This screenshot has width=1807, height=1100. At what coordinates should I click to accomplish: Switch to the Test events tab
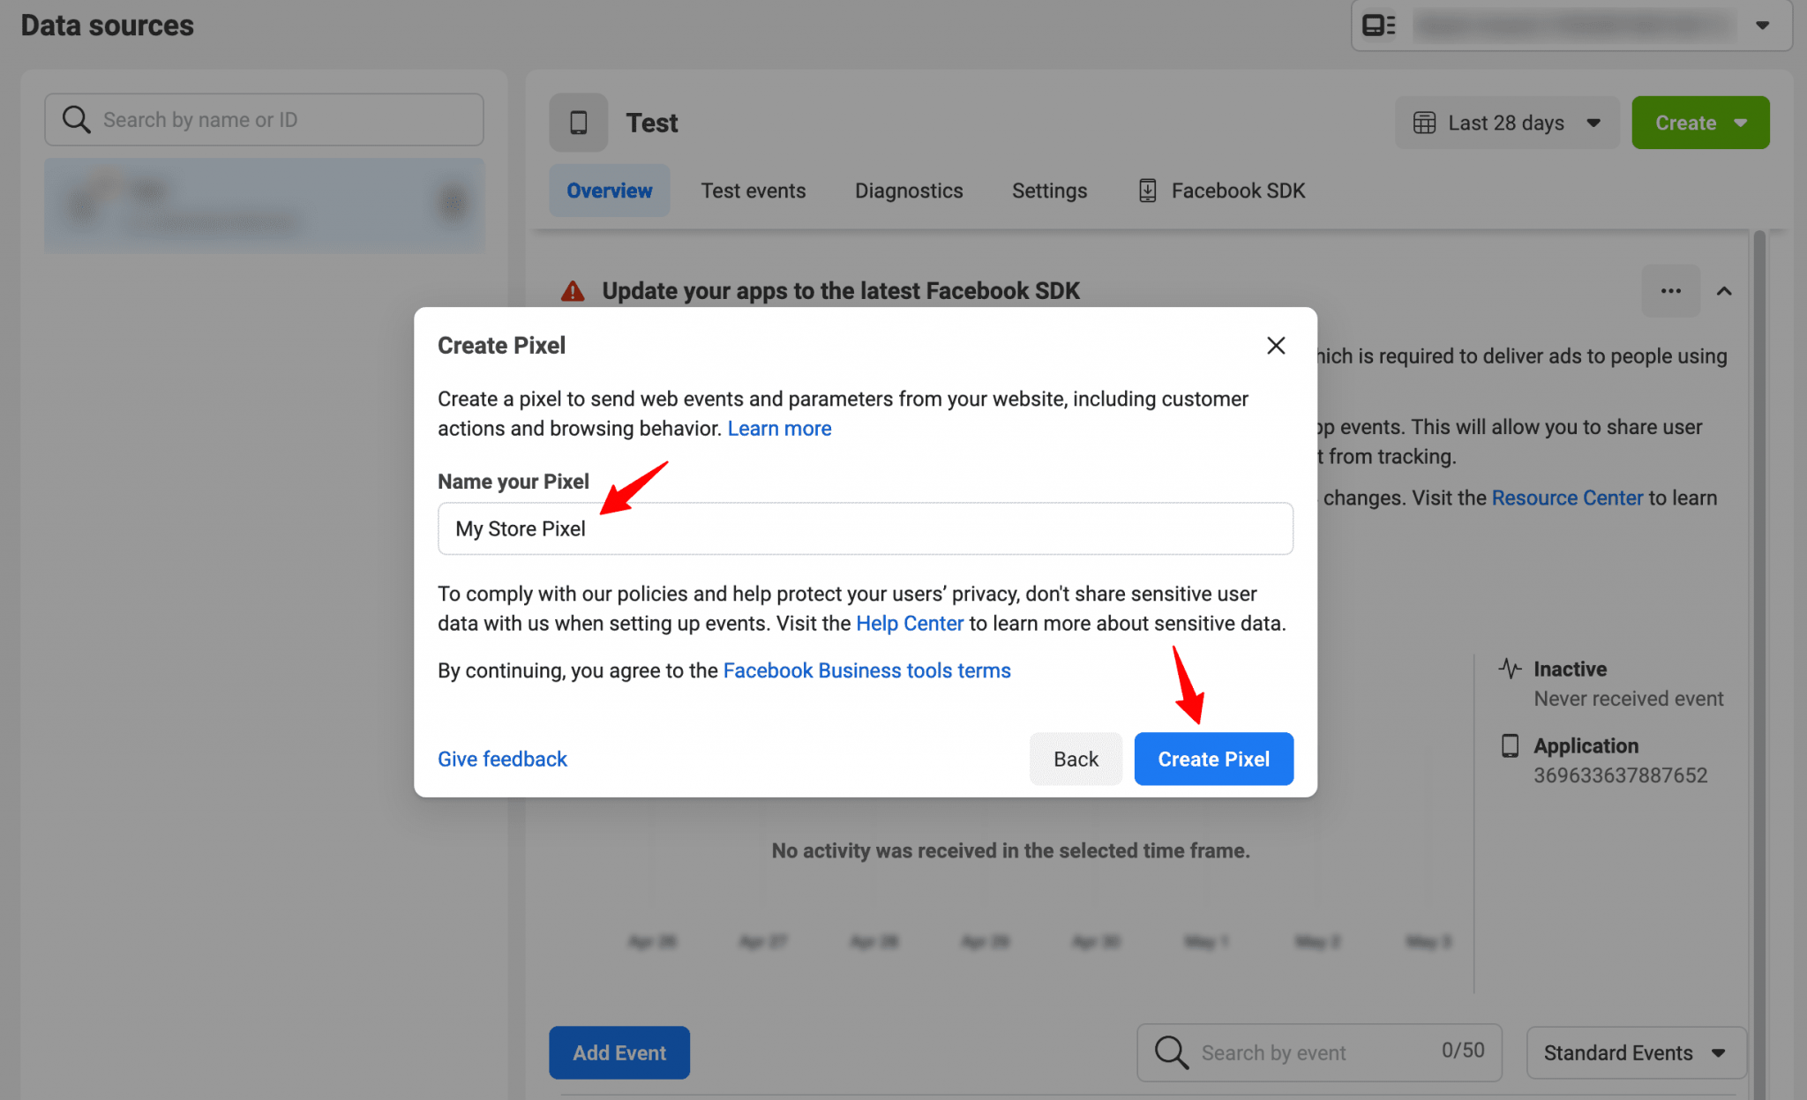click(754, 190)
